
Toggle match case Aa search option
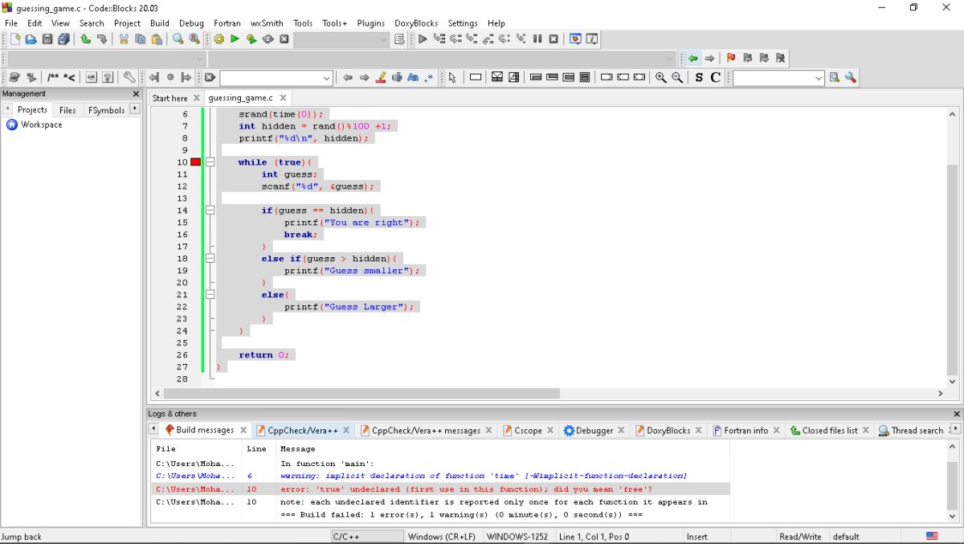coord(413,78)
